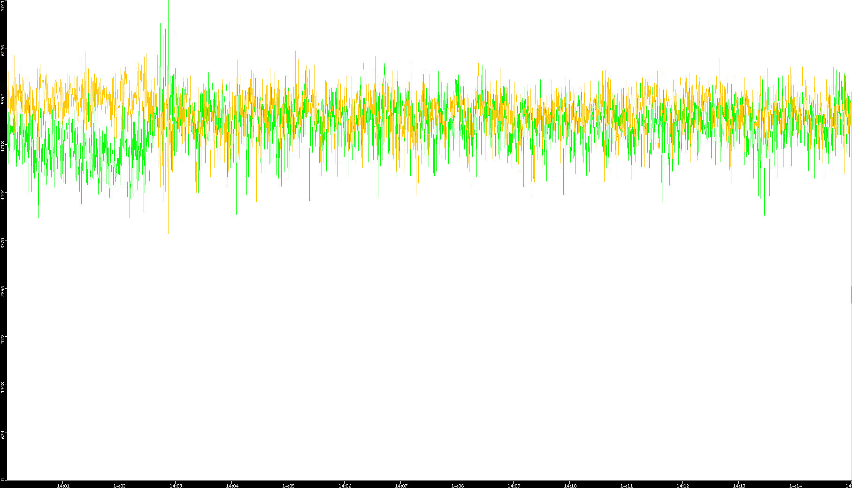Screen dimensions: 852x488
Task: Select the 14:10 time axis marker
Action: pyautogui.click(x=570, y=486)
